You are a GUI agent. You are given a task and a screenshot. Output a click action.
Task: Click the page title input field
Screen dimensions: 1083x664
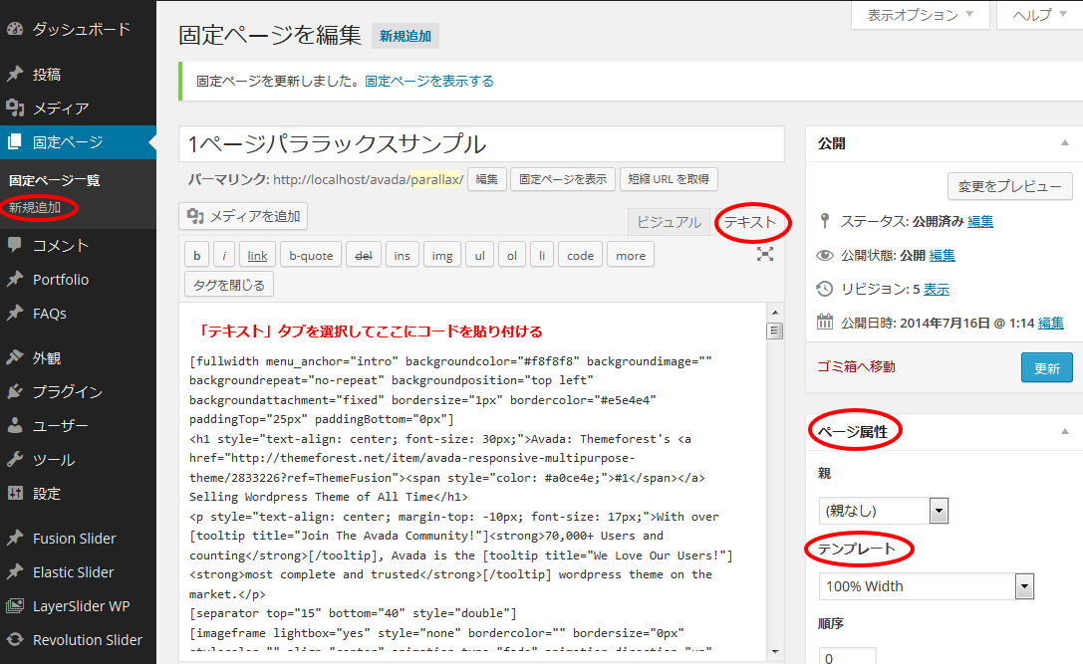pyautogui.click(x=481, y=143)
